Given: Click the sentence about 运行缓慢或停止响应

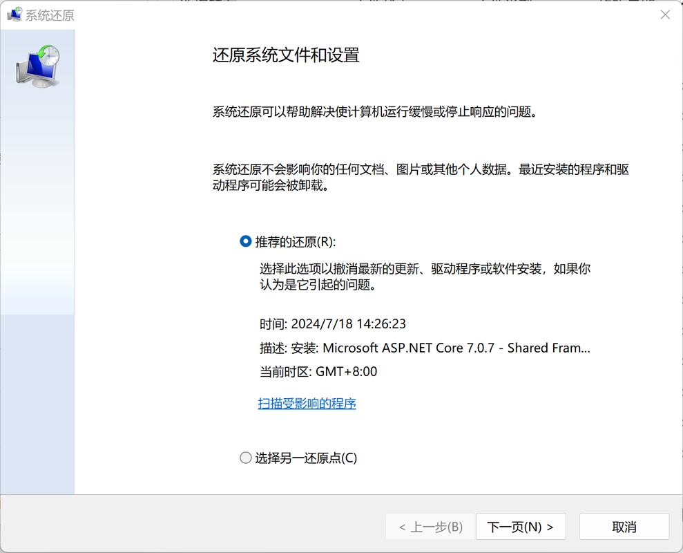Looking at the screenshot, I should [375, 112].
